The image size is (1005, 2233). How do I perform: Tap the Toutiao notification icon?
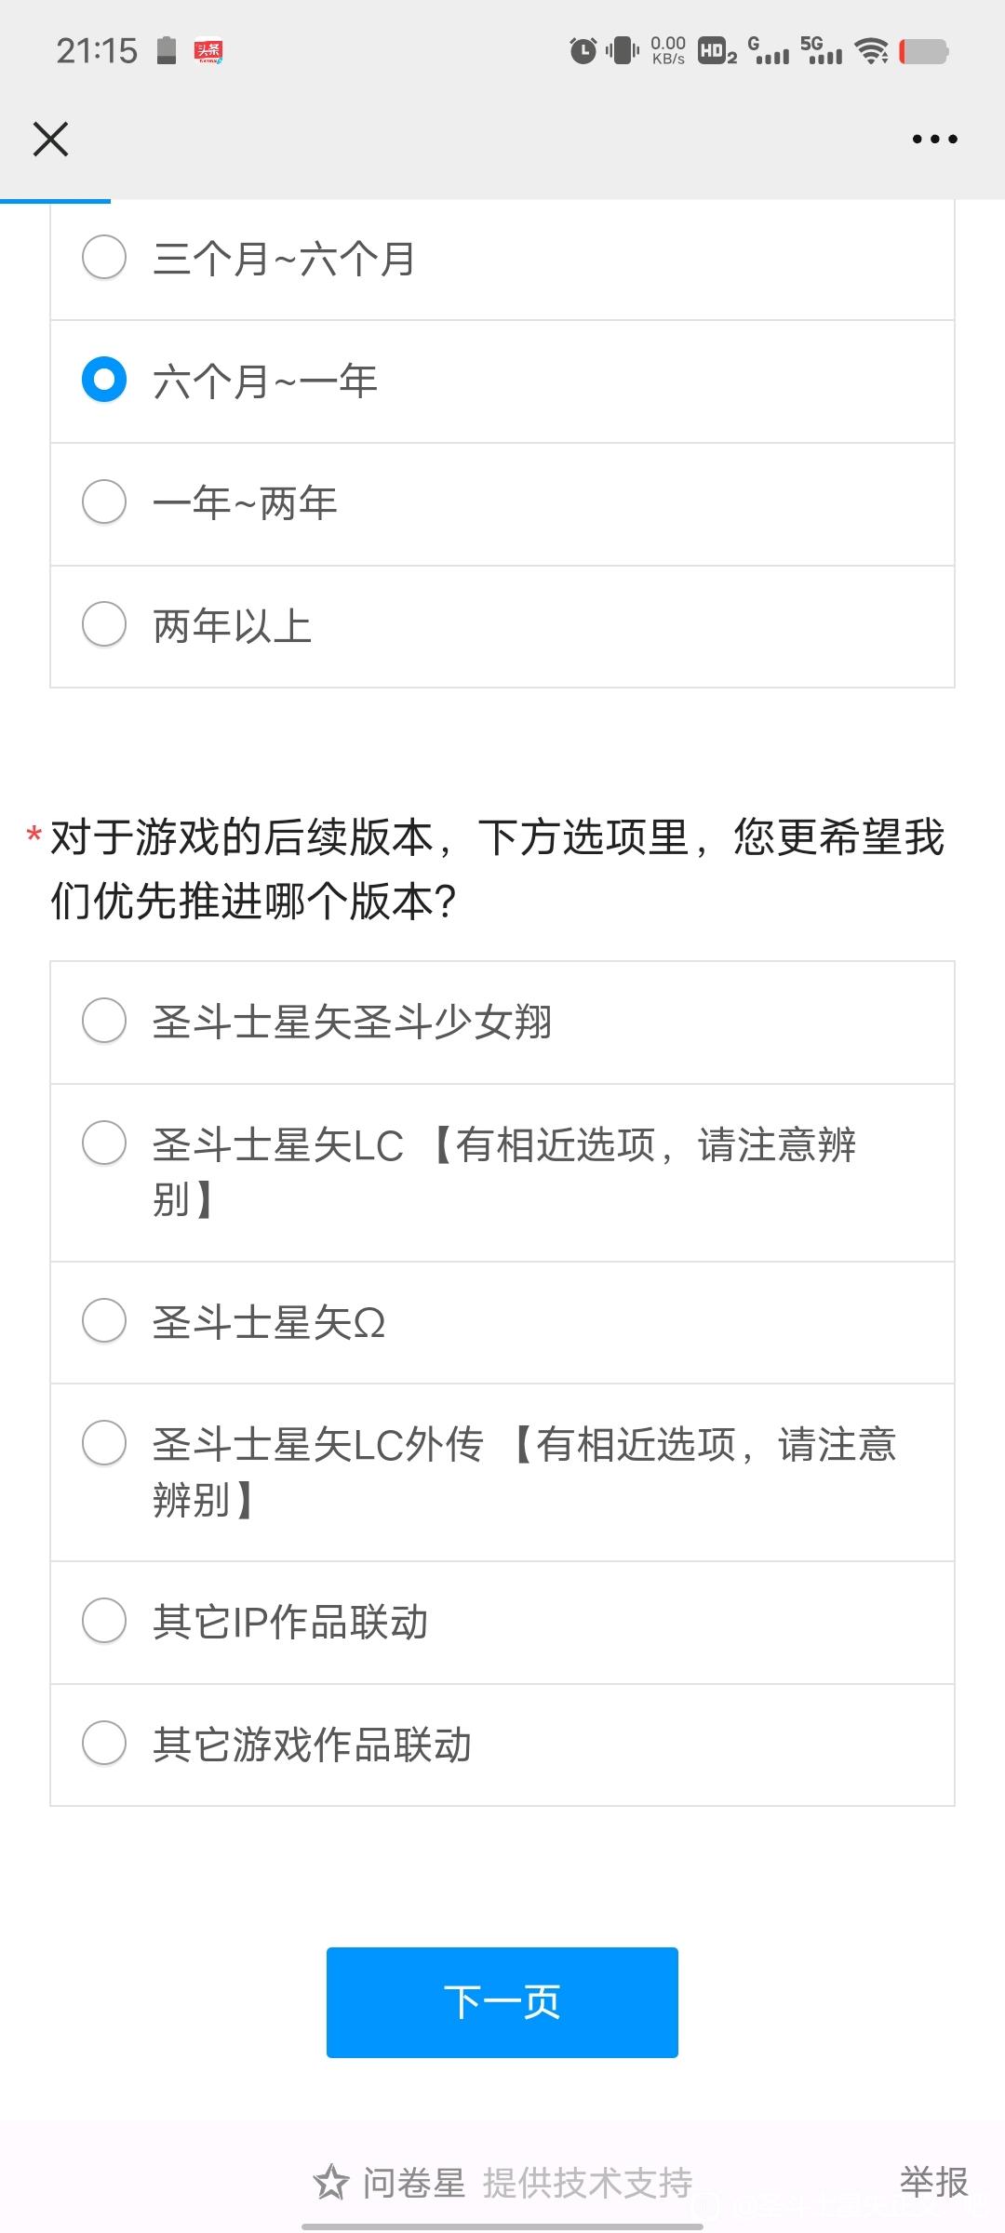[x=208, y=50]
